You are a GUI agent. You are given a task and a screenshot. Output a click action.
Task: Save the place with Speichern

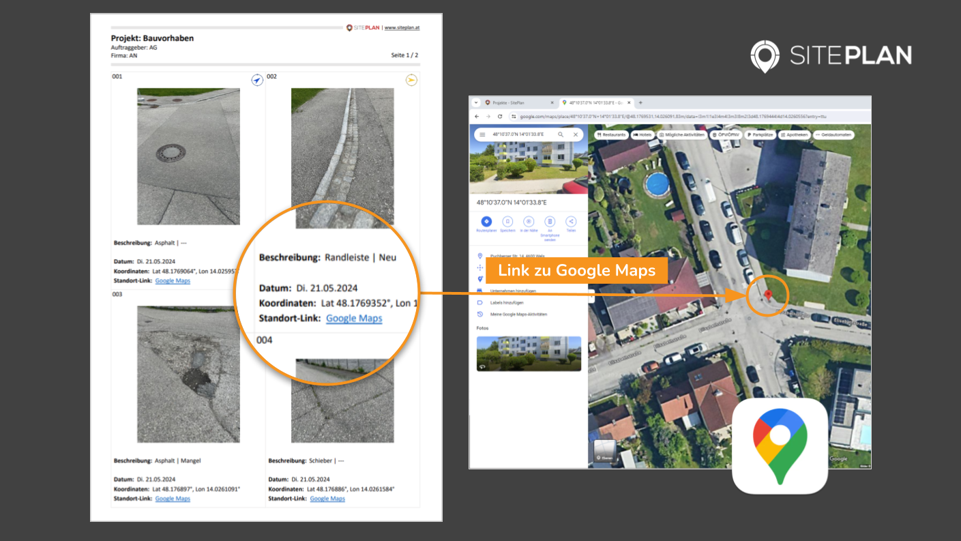[507, 222]
